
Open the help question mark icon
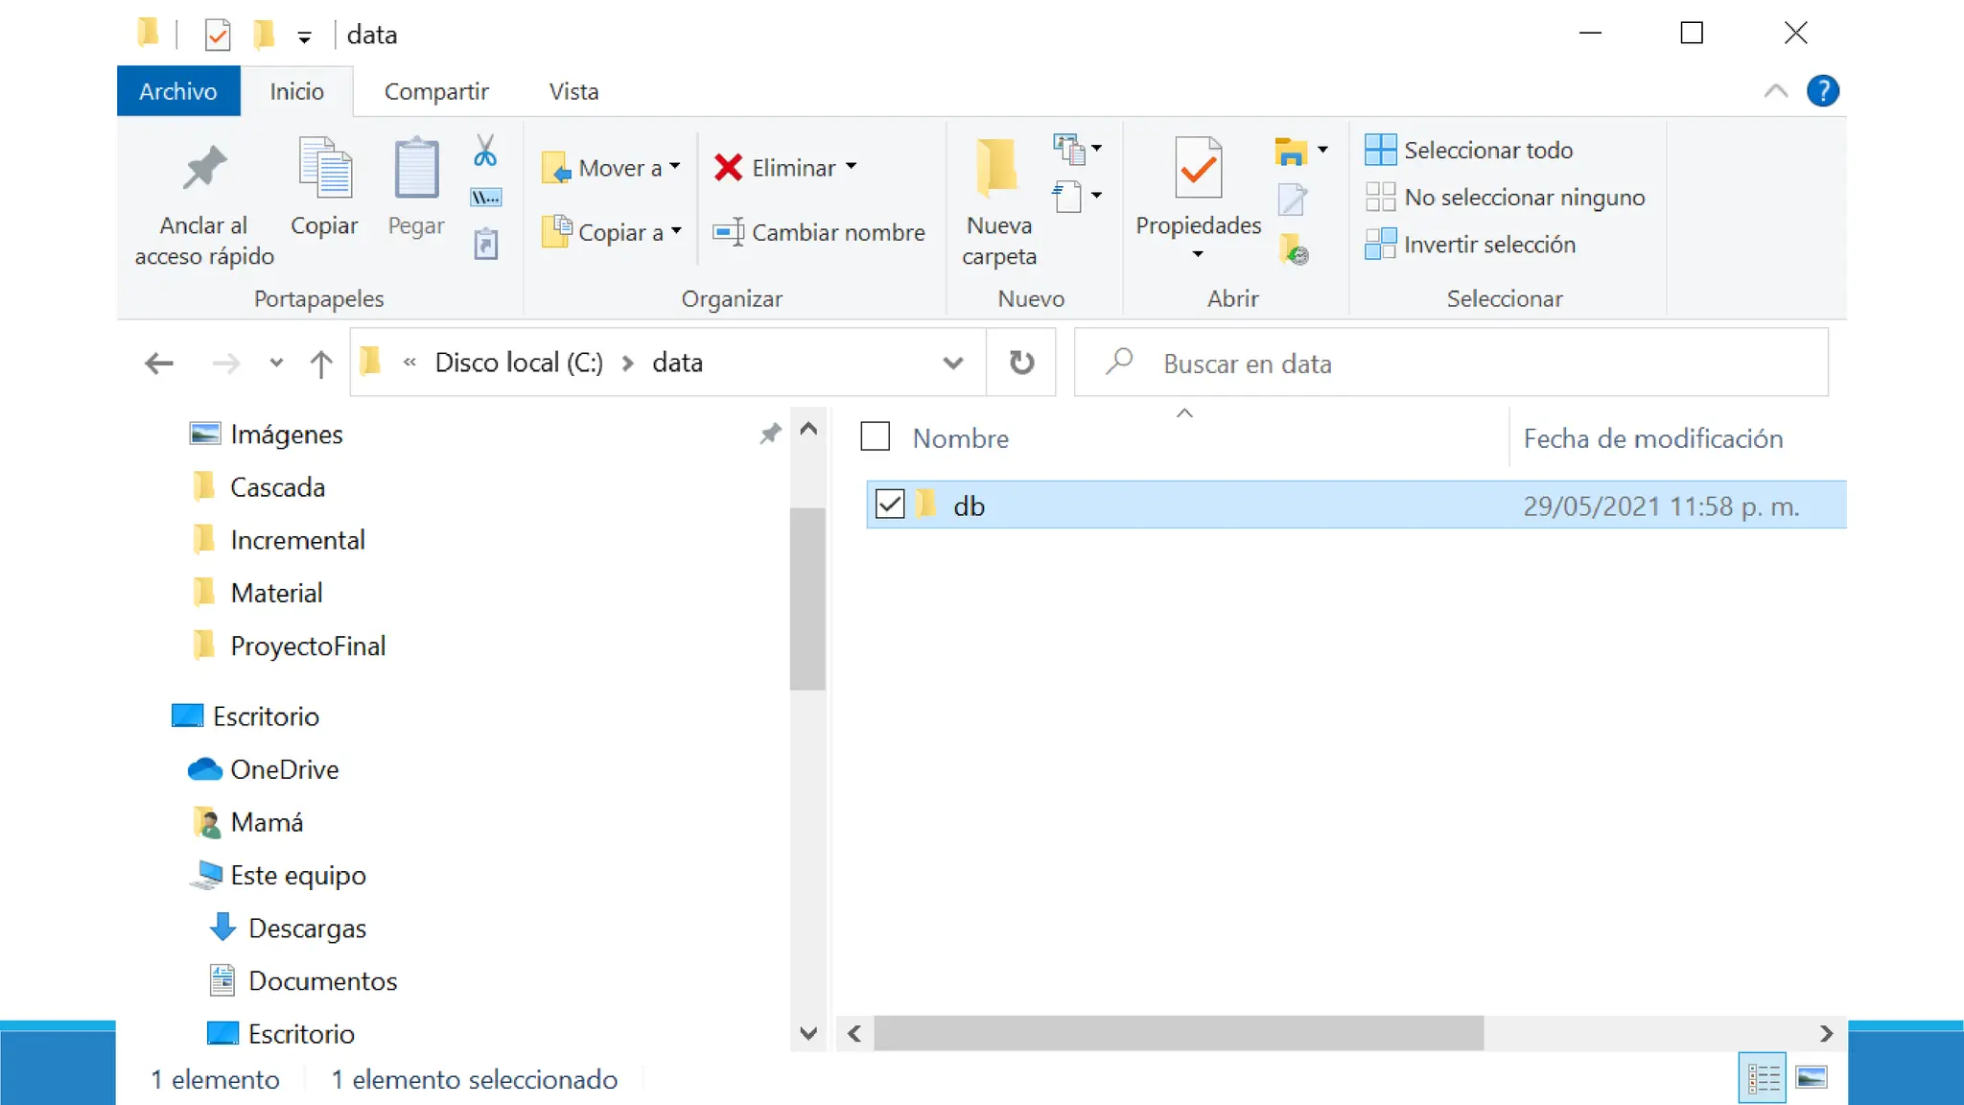point(1822,91)
